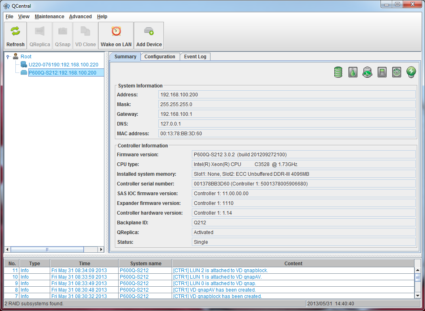The height and width of the screenshot is (311, 425).
Task: Click the green lightning bolt status icon
Action: [x=411, y=72]
